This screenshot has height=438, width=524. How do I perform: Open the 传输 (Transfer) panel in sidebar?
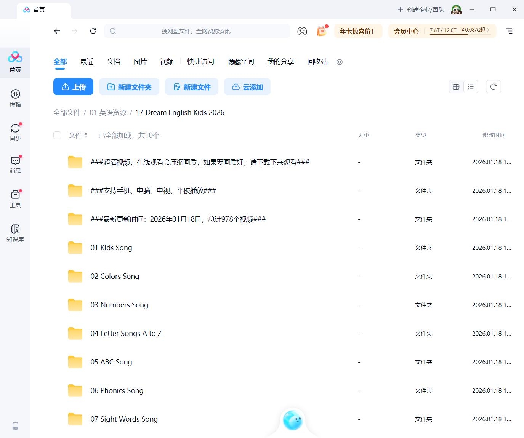[15, 98]
